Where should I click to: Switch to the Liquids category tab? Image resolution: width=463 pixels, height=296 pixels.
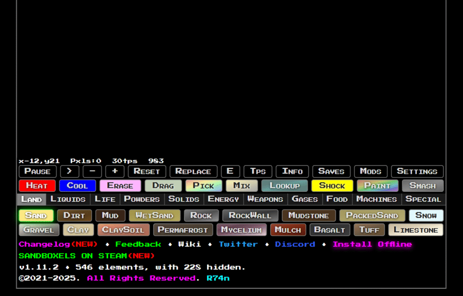(68, 199)
